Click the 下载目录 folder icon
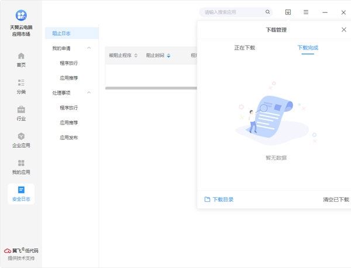351x268 pixels. coord(207,200)
